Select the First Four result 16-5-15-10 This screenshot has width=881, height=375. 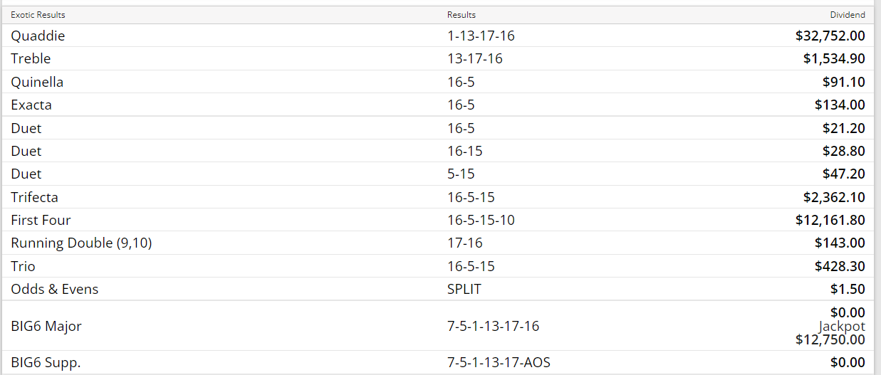pyautogui.click(x=481, y=220)
